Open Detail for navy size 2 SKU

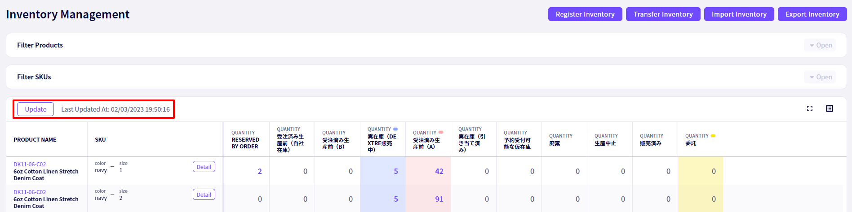[x=204, y=195]
